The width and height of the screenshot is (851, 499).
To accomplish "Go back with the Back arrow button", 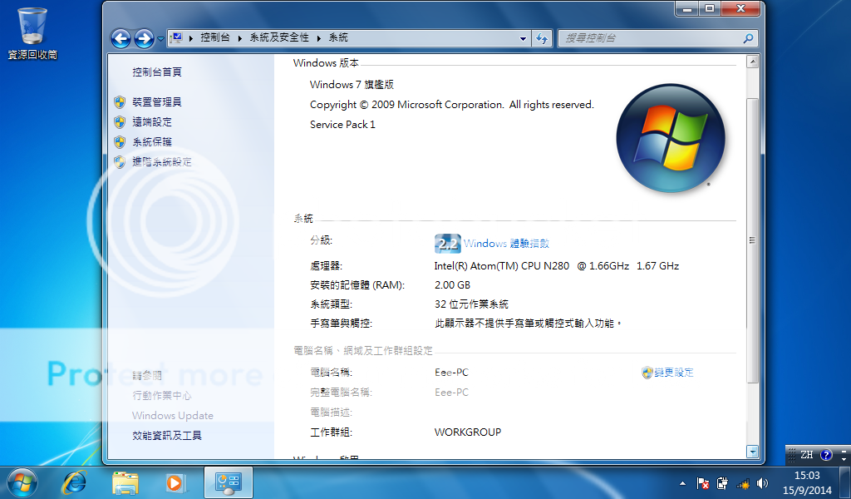I will (121, 38).
